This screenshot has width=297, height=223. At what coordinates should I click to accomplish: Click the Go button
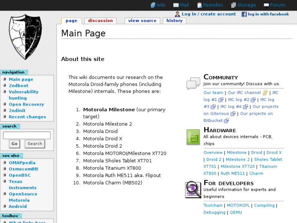(x=14, y=144)
